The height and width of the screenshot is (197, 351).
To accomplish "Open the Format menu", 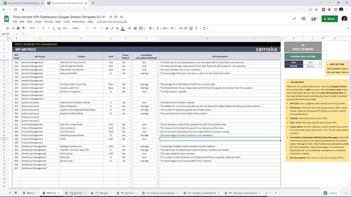I will coord(48,22).
